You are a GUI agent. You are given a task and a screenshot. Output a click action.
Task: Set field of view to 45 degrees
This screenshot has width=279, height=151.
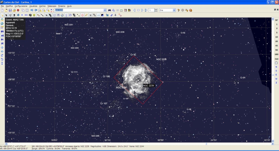(x=276, y=46)
